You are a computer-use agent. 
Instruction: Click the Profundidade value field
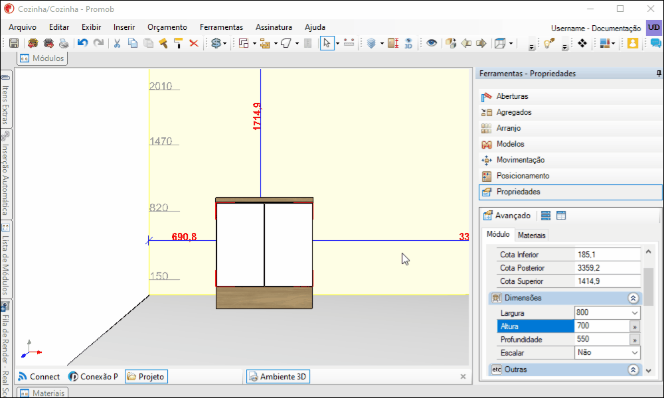pos(602,340)
